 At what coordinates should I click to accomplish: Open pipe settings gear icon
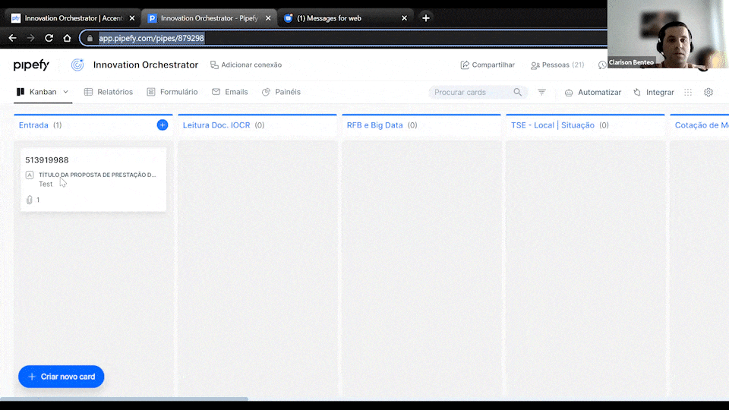click(x=708, y=92)
